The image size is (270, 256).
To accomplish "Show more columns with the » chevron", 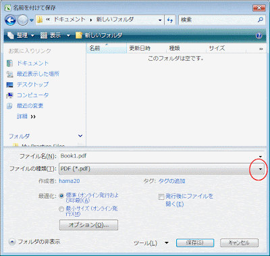I will pyautogui.click(x=261, y=49).
